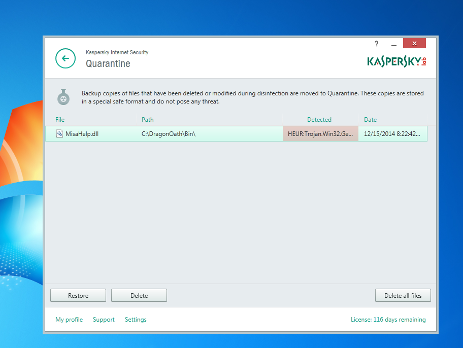463x348 pixels.
Task: Select the MisaHelp.dll file name
Action: (x=82, y=134)
